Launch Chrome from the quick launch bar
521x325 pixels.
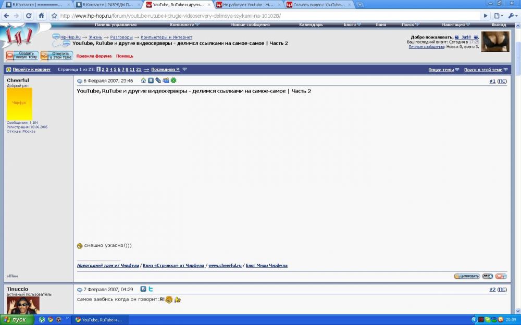pyautogui.click(x=51, y=320)
